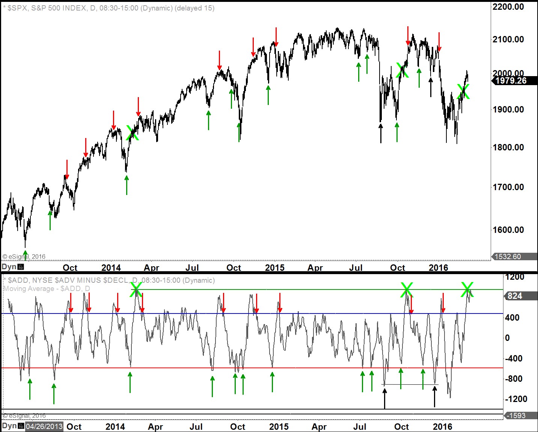Select the rightmost green X on SPX chart
538x432 pixels.
point(463,91)
